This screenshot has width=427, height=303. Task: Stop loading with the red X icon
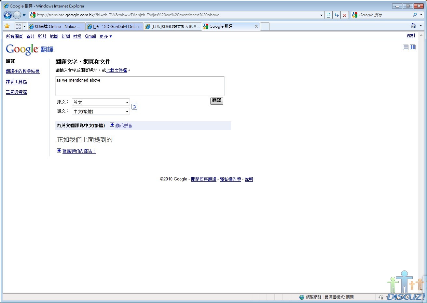[345, 15]
